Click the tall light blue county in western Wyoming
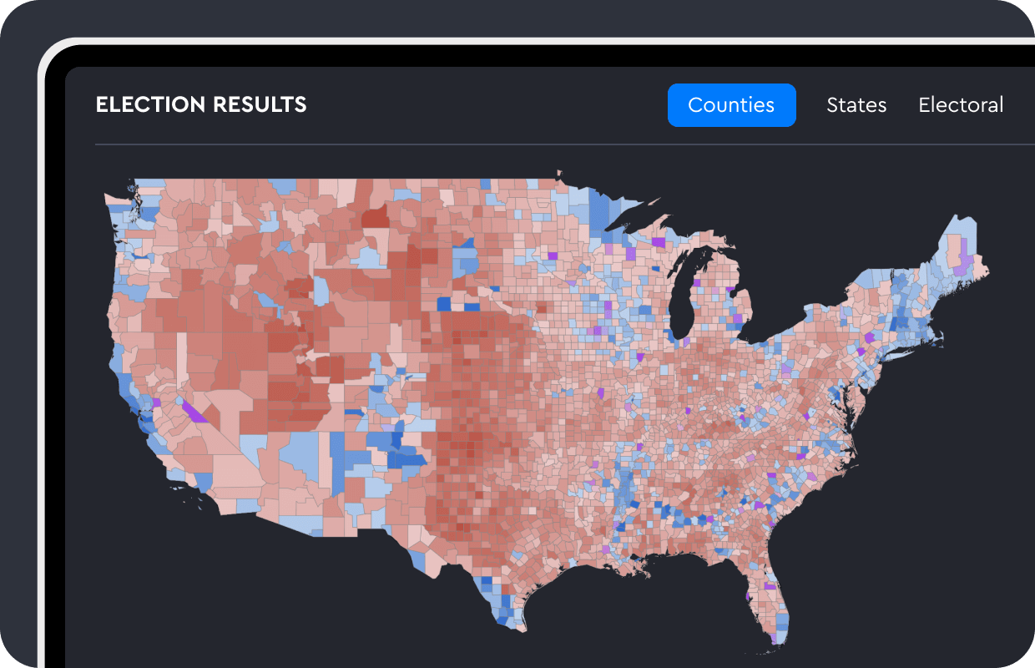 coord(321,290)
